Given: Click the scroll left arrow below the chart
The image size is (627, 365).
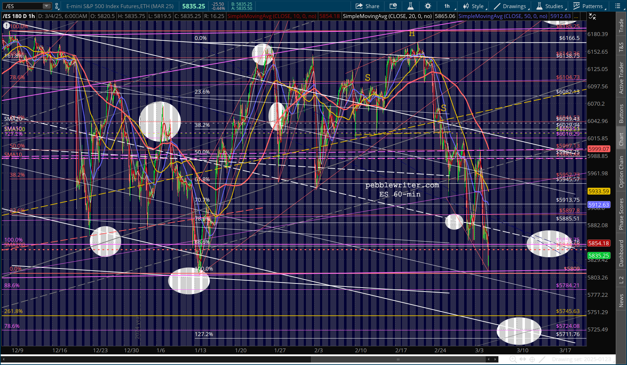Looking at the screenshot, I should point(489,359).
